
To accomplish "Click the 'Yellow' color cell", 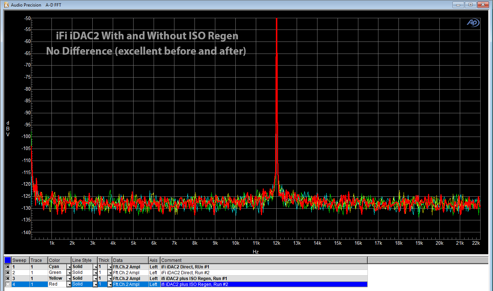I will tap(57, 278).
